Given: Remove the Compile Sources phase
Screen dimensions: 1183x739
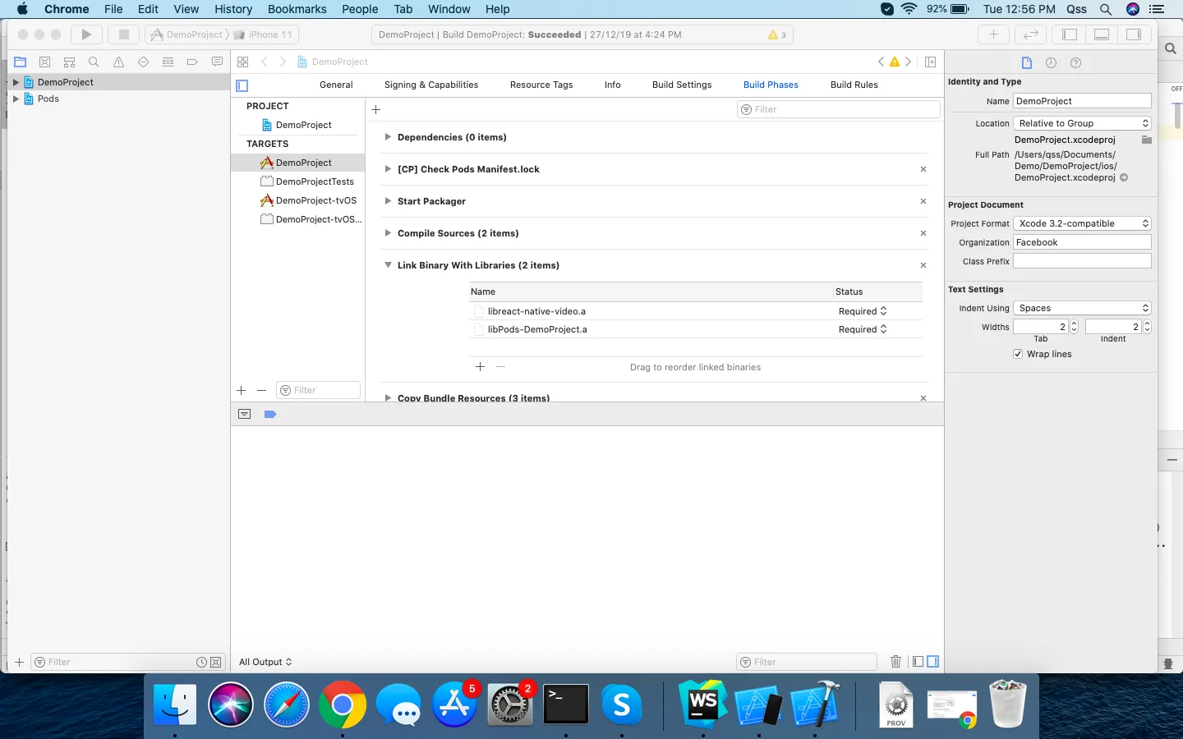Looking at the screenshot, I should click(923, 233).
